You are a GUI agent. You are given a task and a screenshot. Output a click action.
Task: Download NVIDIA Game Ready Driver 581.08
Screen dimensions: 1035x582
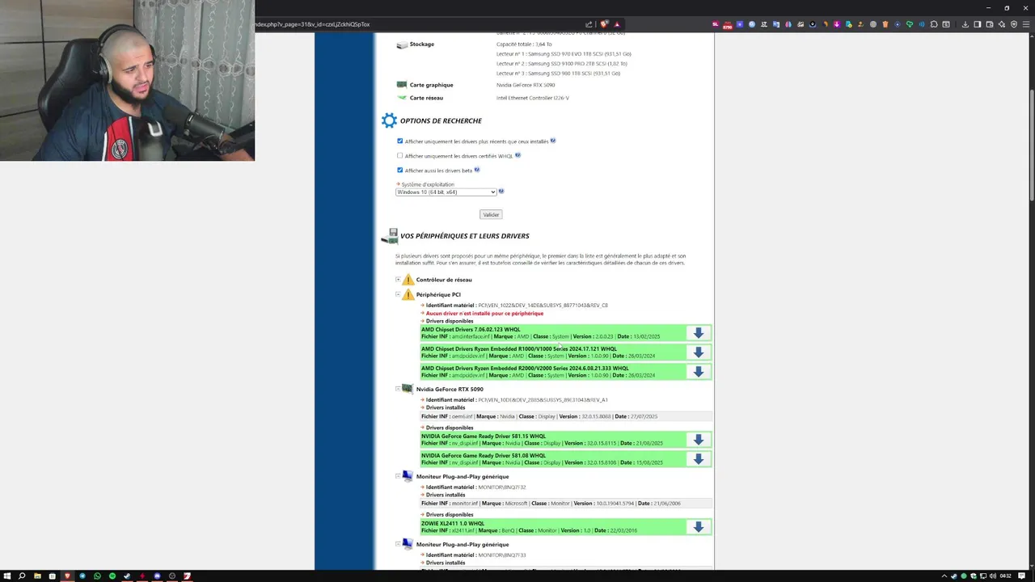click(699, 459)
